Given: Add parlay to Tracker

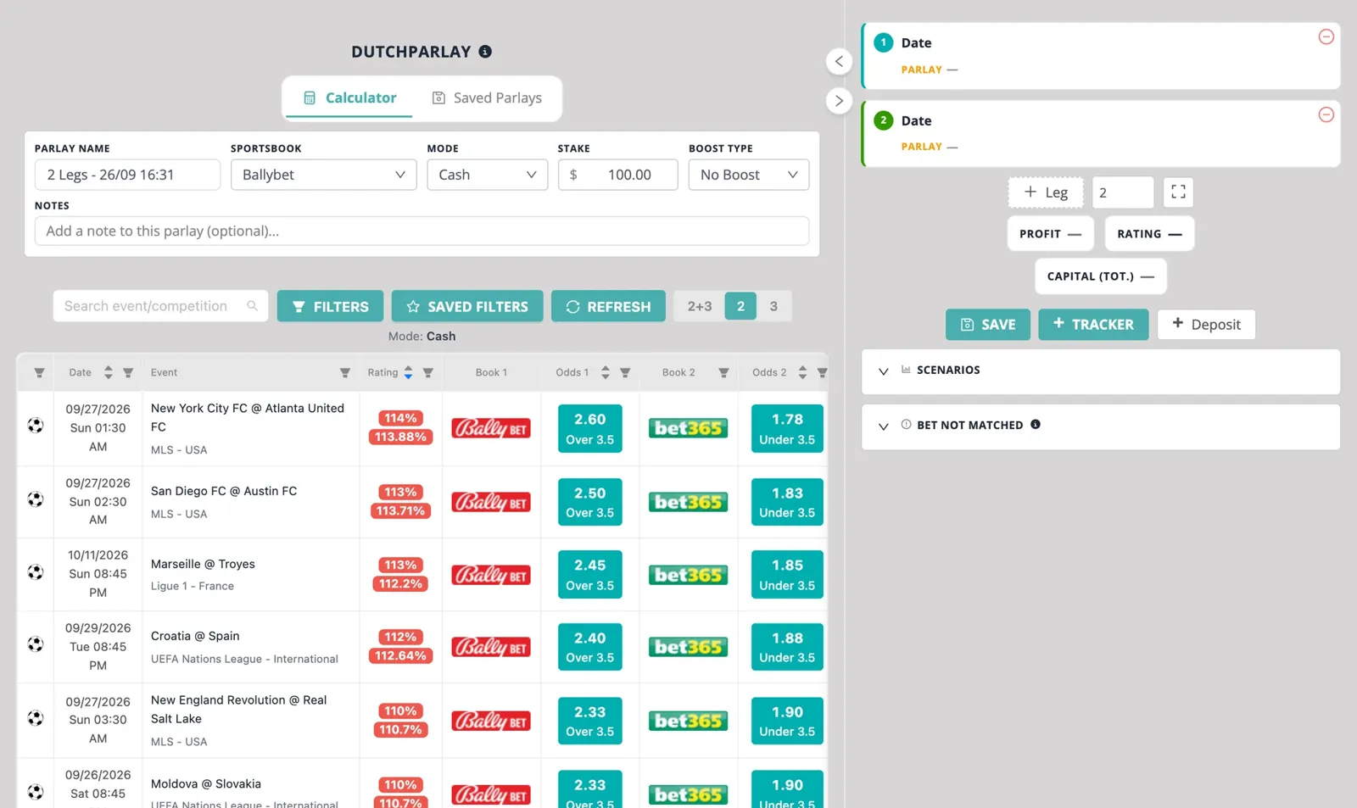Looking at the screenshot, I should pyautogui.click(x=1093, y=324).
